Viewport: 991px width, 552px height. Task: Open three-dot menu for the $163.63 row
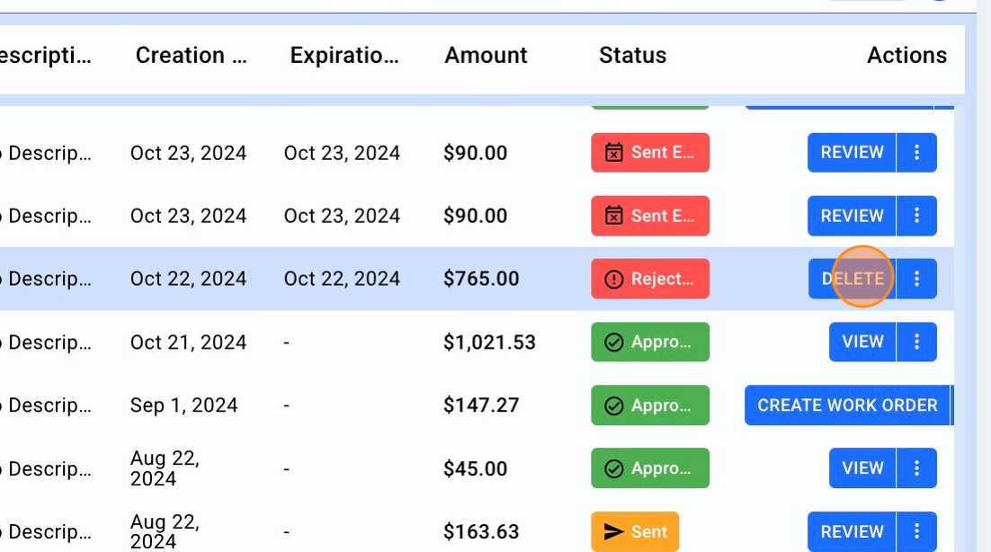916,531
